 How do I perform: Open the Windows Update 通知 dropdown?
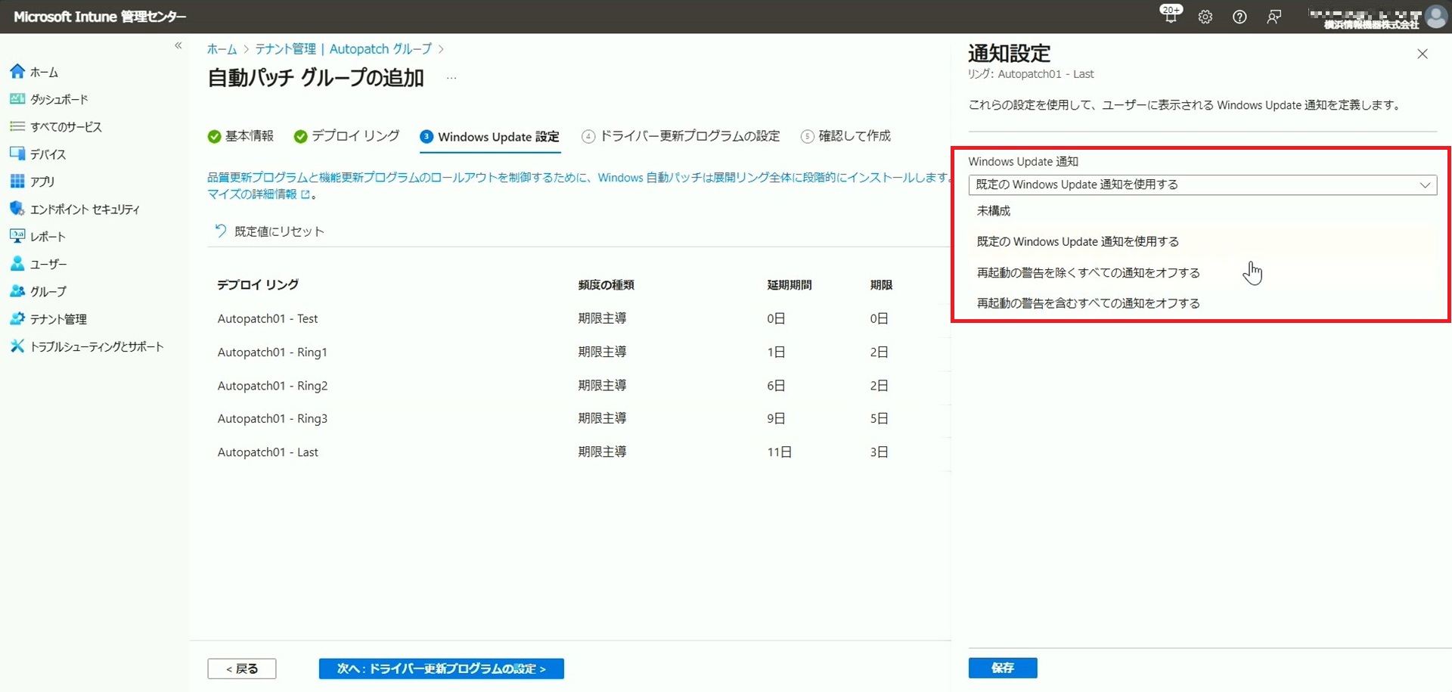(1202, 185)
